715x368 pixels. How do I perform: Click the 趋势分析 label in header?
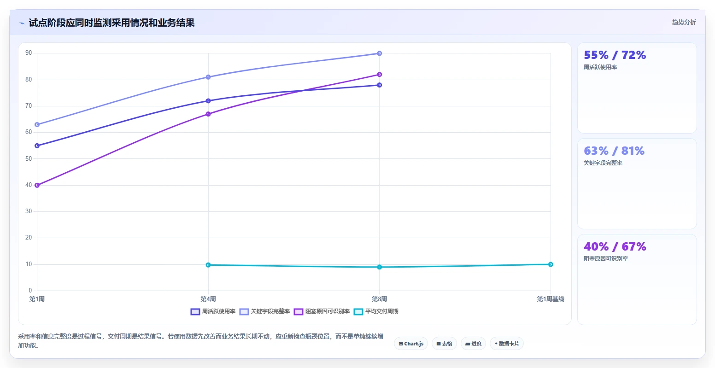click(x=684, y=22)
